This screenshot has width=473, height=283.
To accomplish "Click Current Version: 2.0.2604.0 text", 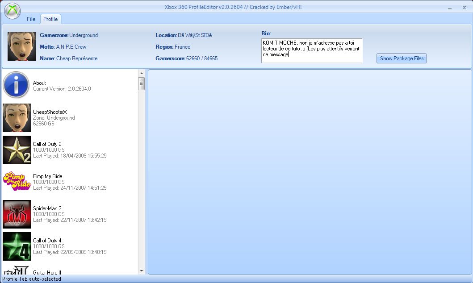I will 62,89.
